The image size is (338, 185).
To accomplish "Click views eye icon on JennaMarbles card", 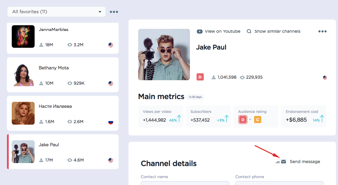I will pyautogui.click(x=70, y=45).
